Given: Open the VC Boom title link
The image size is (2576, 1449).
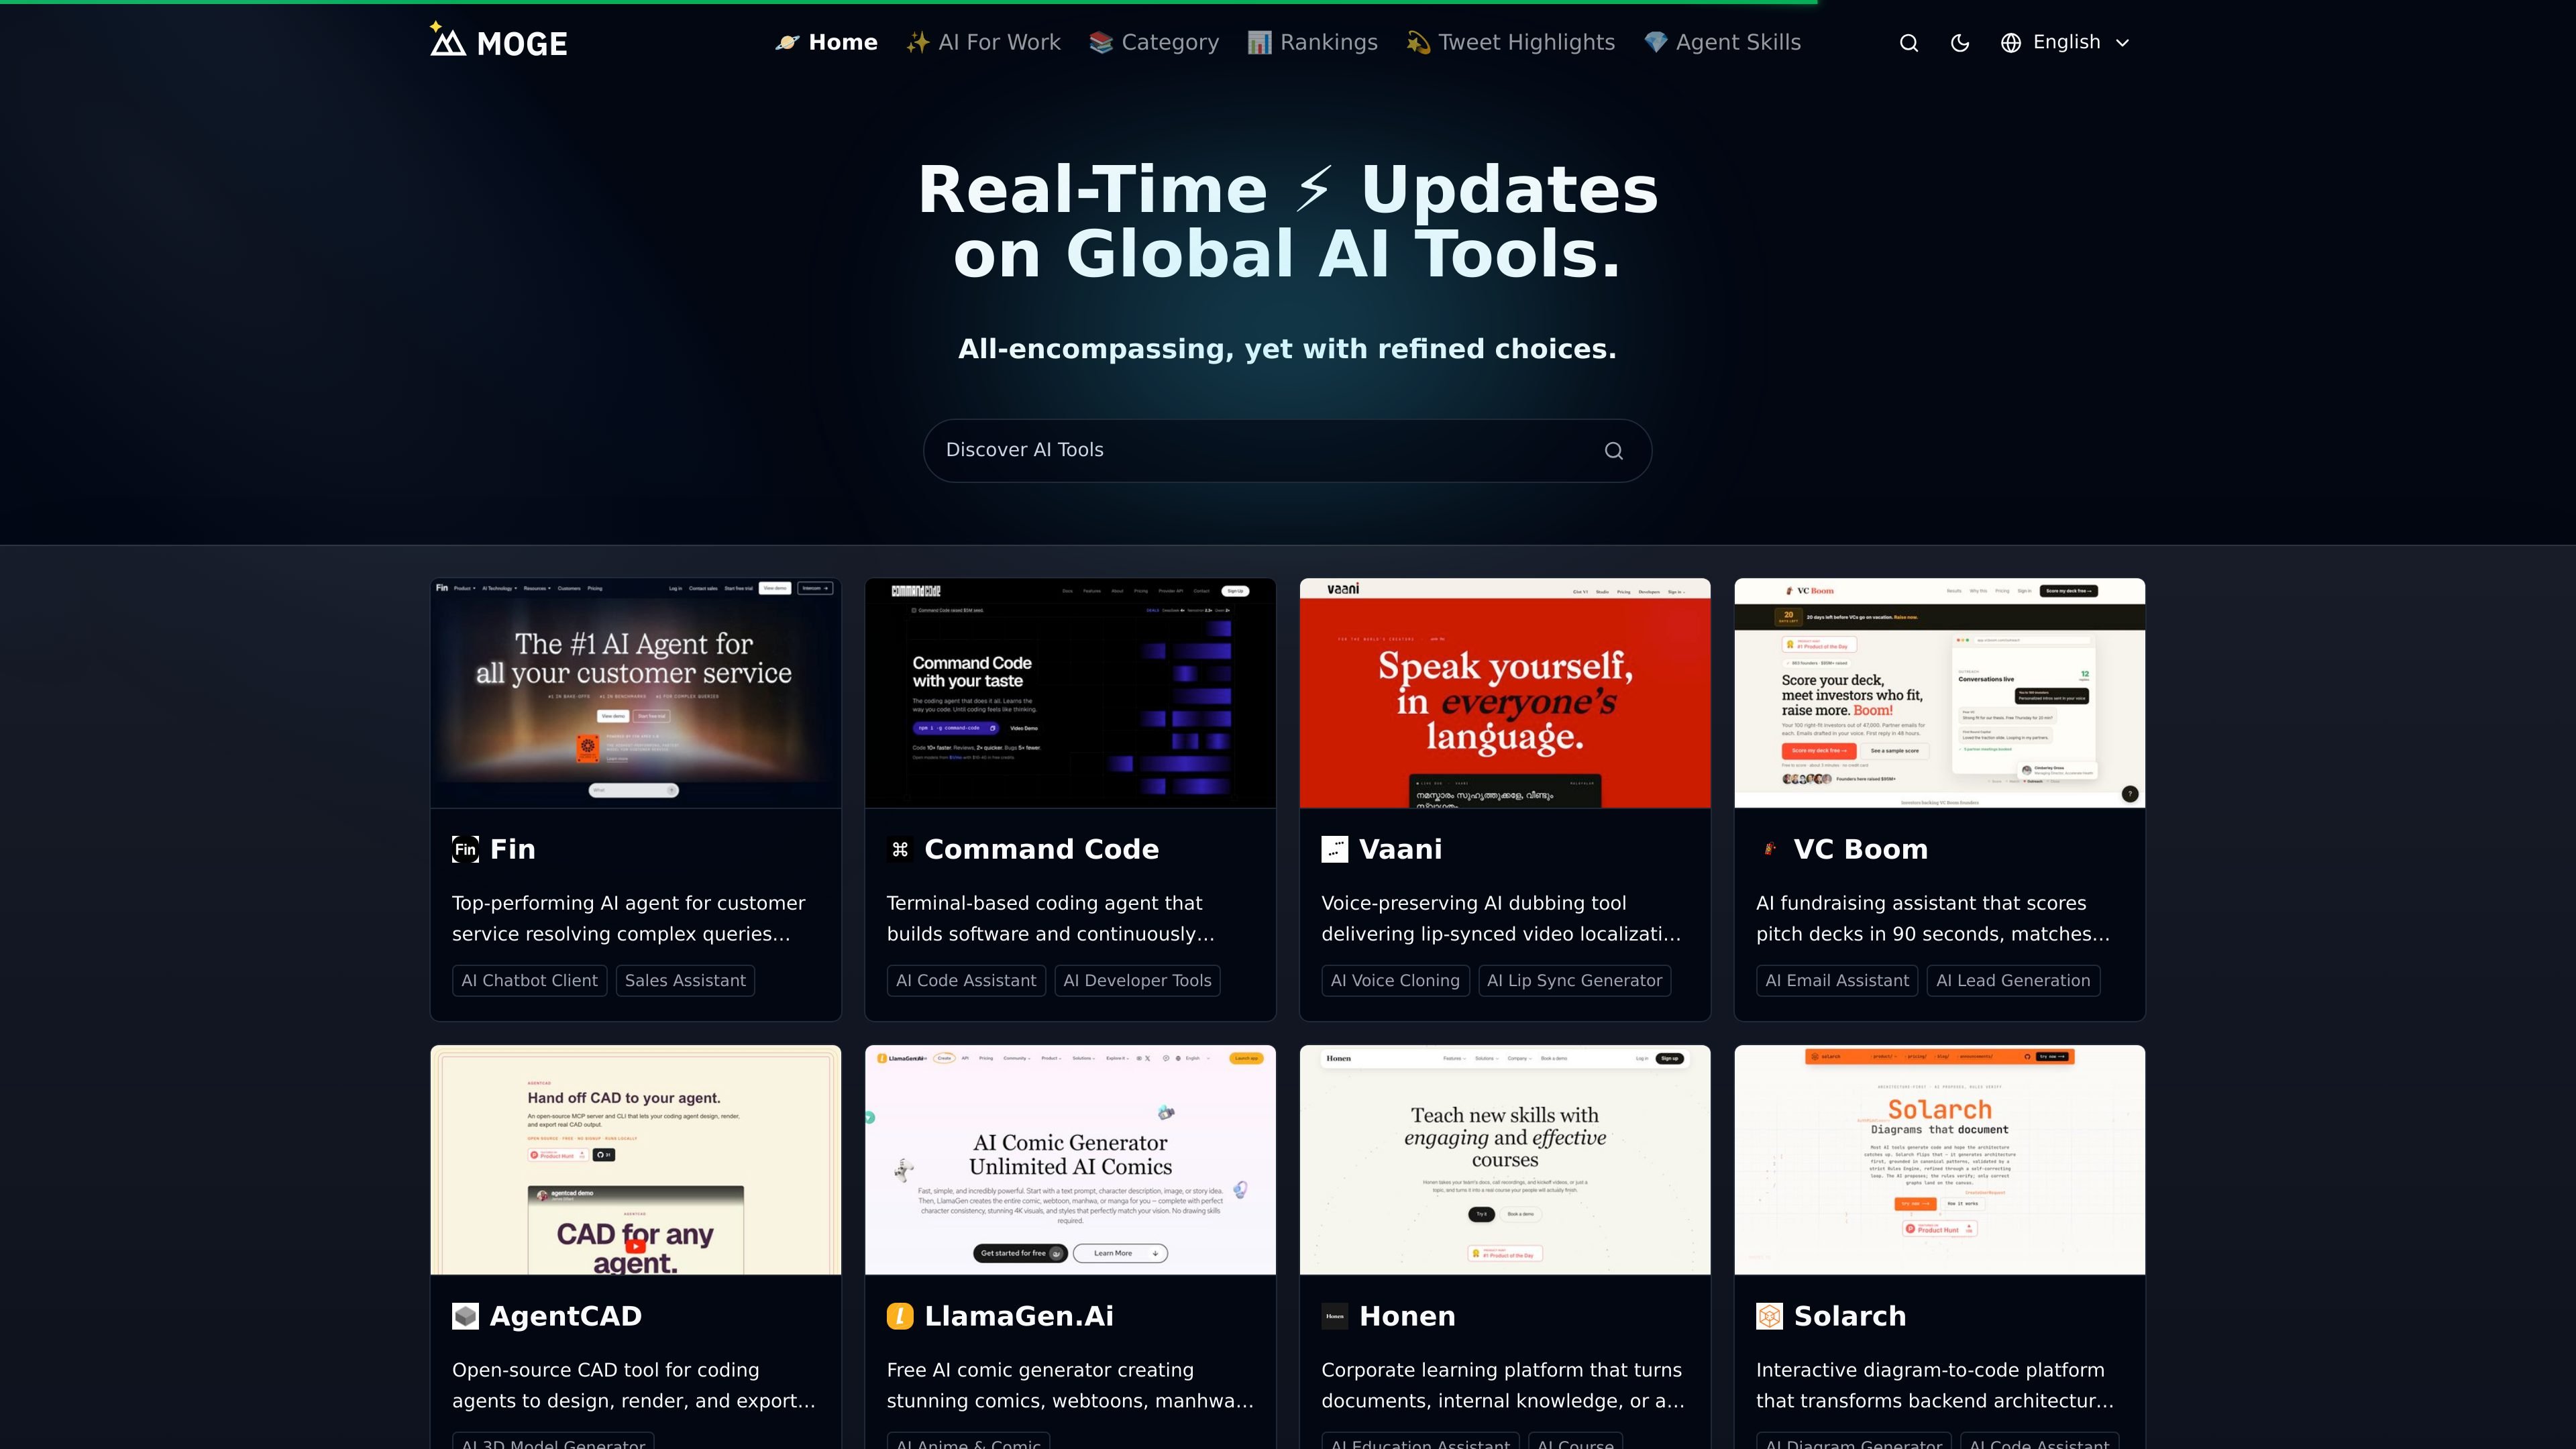Looking at the screenshot, I should pos(1860,850).
